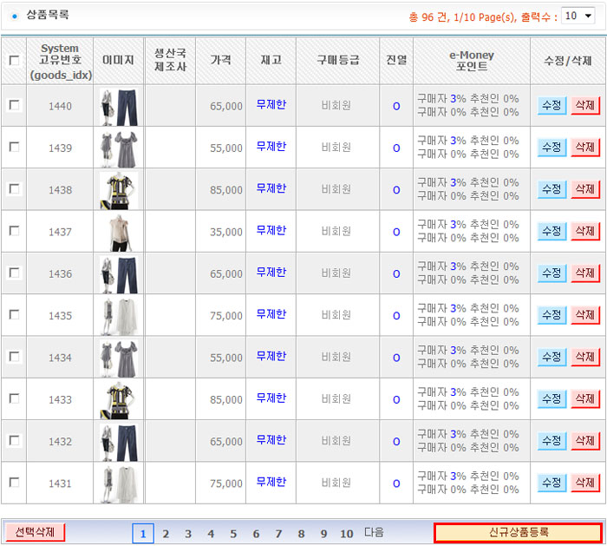607x546 pixels.
Task: Open product 1436 thumbnail image
Action: click(119, 274)
